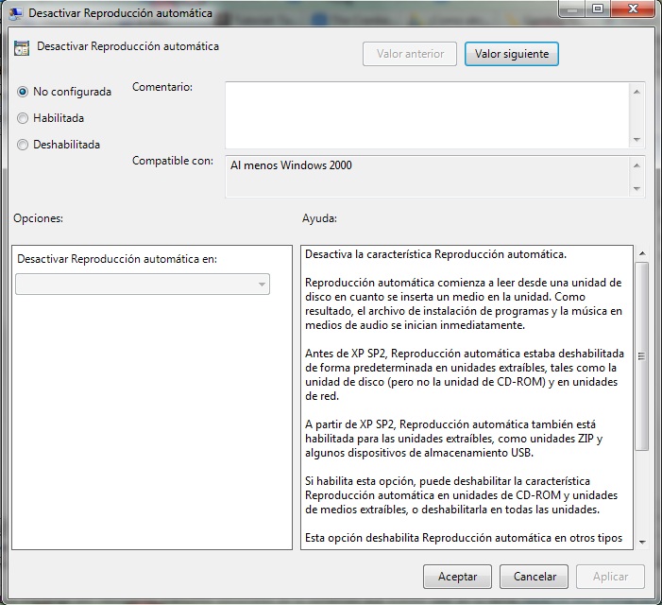
Task: Click the Aceptar button
Action: (457, 577)
